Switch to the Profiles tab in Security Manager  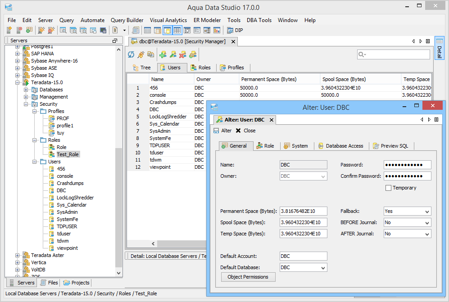(x=232, y=68)
